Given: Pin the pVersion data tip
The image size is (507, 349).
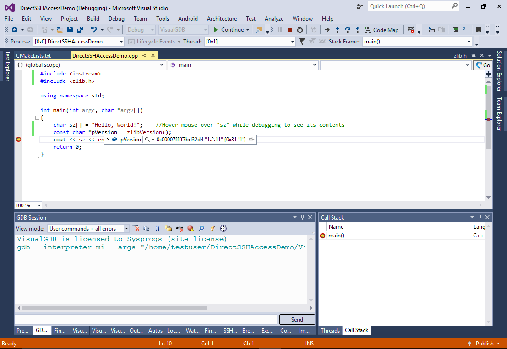Looking at the screenshot, I should (251, 140).
